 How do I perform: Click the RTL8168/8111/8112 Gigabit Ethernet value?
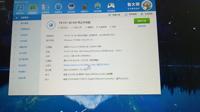(x=96, y=79)
